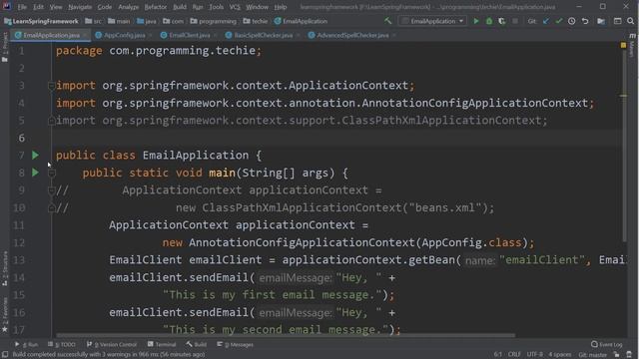Close the AppConfig.java tab
This screenshot has height=359, width=639.
(151, 36)
